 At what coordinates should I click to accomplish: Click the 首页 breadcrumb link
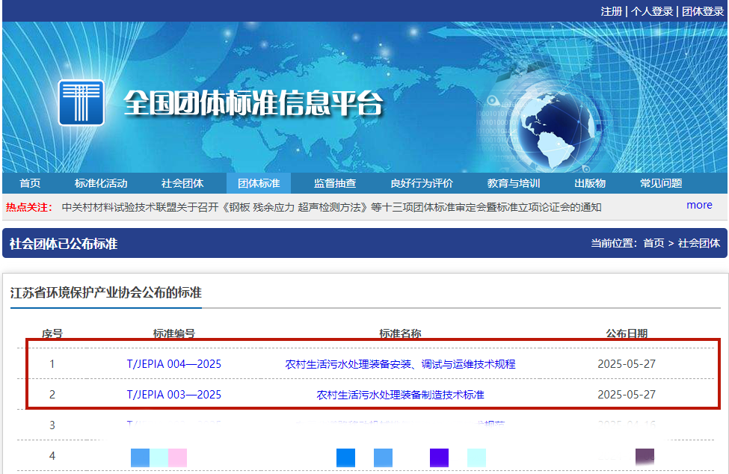coord(653,243)
